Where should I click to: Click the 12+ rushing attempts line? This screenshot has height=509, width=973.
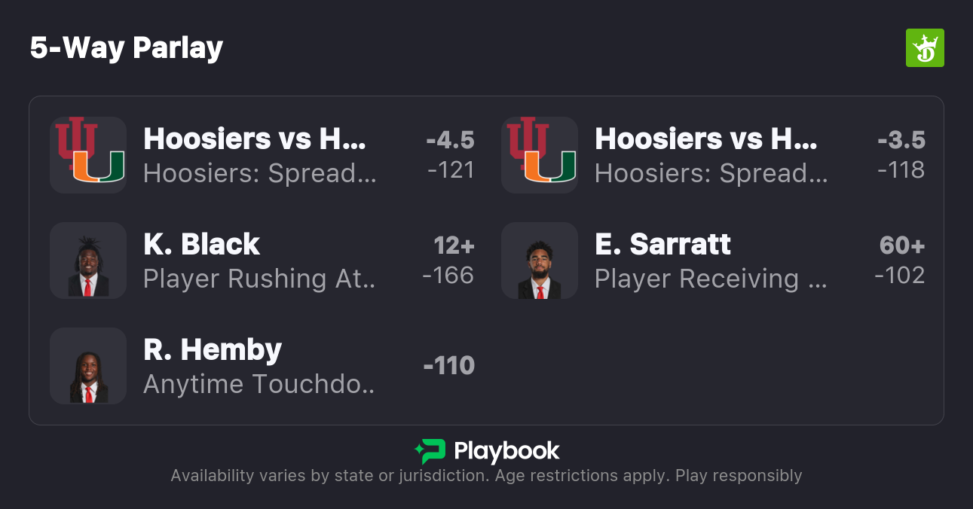click(454, 245)
